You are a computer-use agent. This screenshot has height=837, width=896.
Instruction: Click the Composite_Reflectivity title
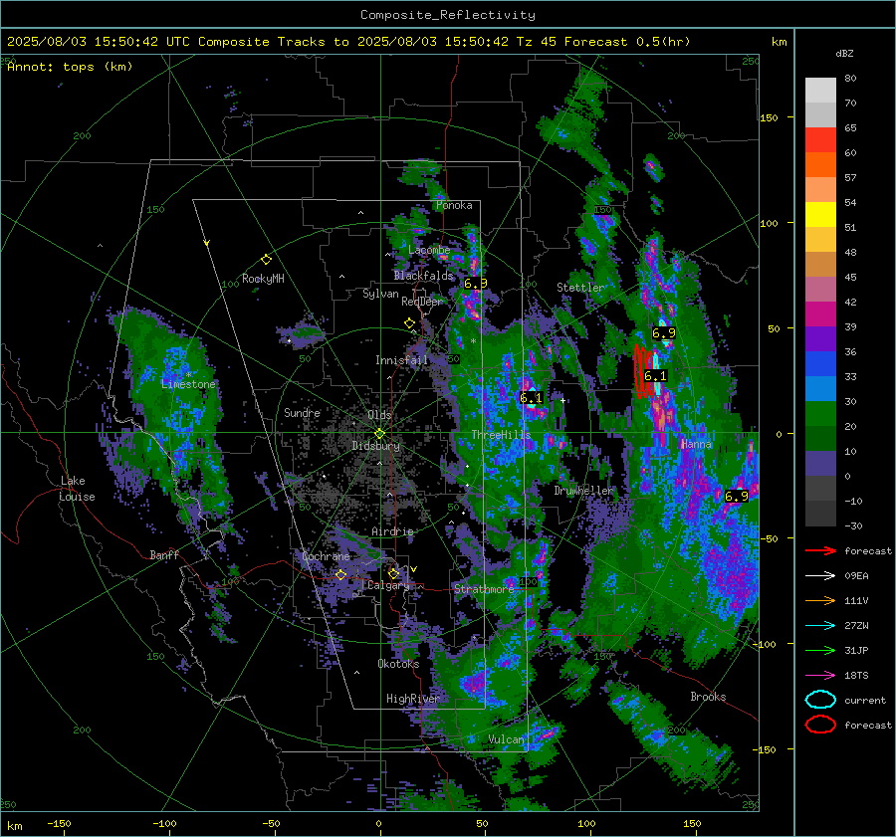(447, 15)
